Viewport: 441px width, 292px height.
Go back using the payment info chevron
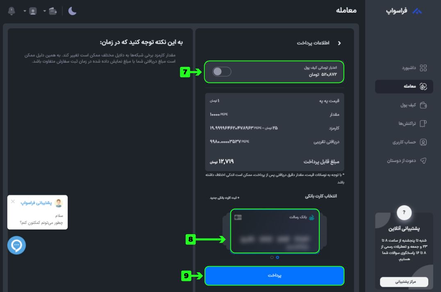[x=339, y=43]
